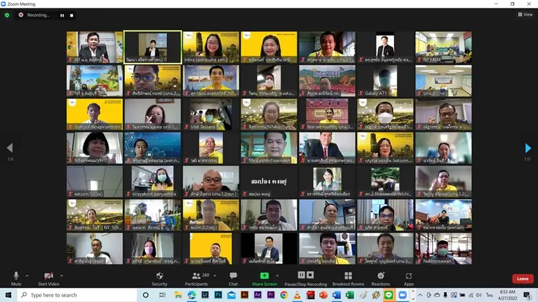Viewport: 538px width, 302px height.
Task: Open the Participants panel
Action: (196, 277)
